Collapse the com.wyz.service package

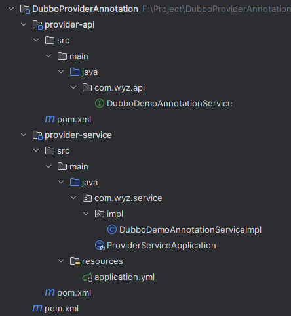[73, 198]
